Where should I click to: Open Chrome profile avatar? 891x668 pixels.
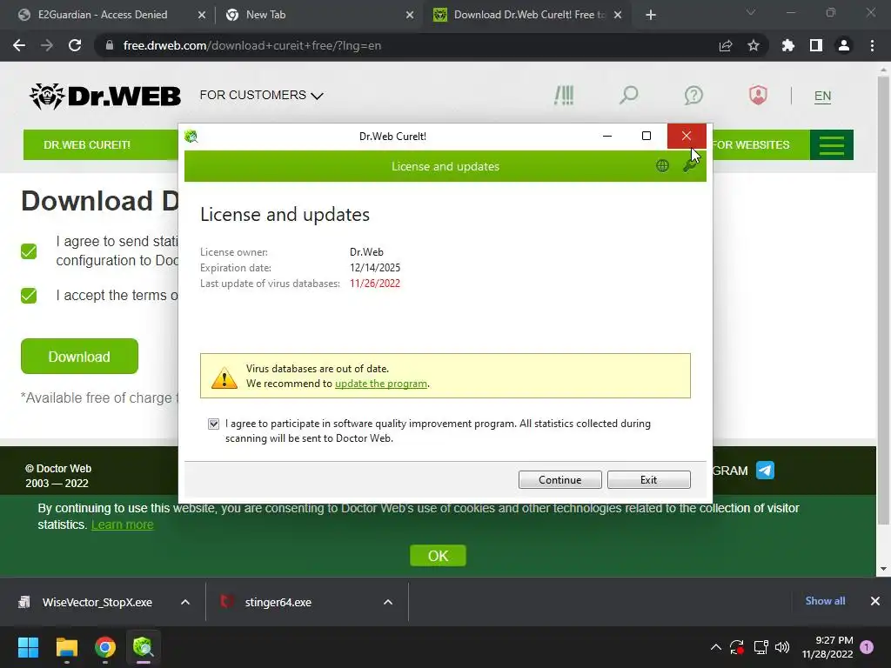[x=844, y=45]
